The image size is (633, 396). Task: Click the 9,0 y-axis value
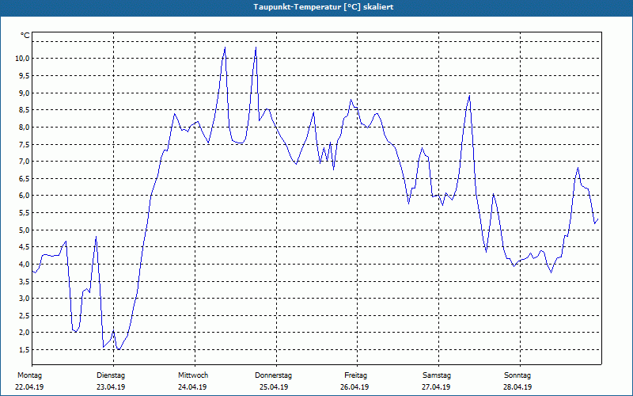(24, 93)
